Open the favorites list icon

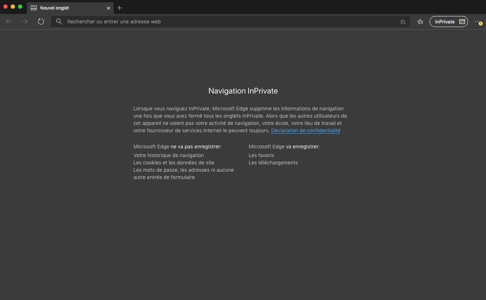point(420,22)
